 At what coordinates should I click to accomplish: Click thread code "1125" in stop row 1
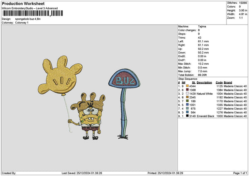point(220,86)
